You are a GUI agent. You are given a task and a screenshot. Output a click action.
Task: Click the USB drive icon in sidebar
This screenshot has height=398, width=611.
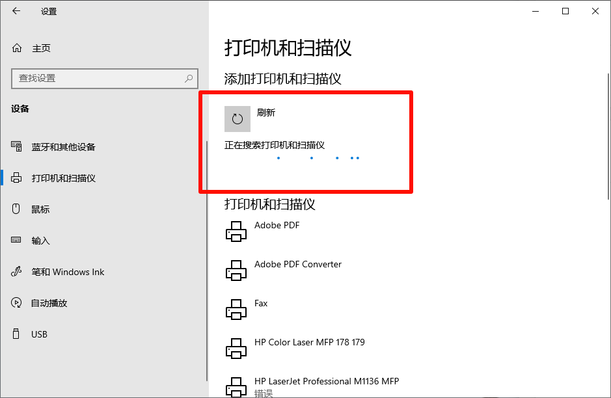coord(16,334)
